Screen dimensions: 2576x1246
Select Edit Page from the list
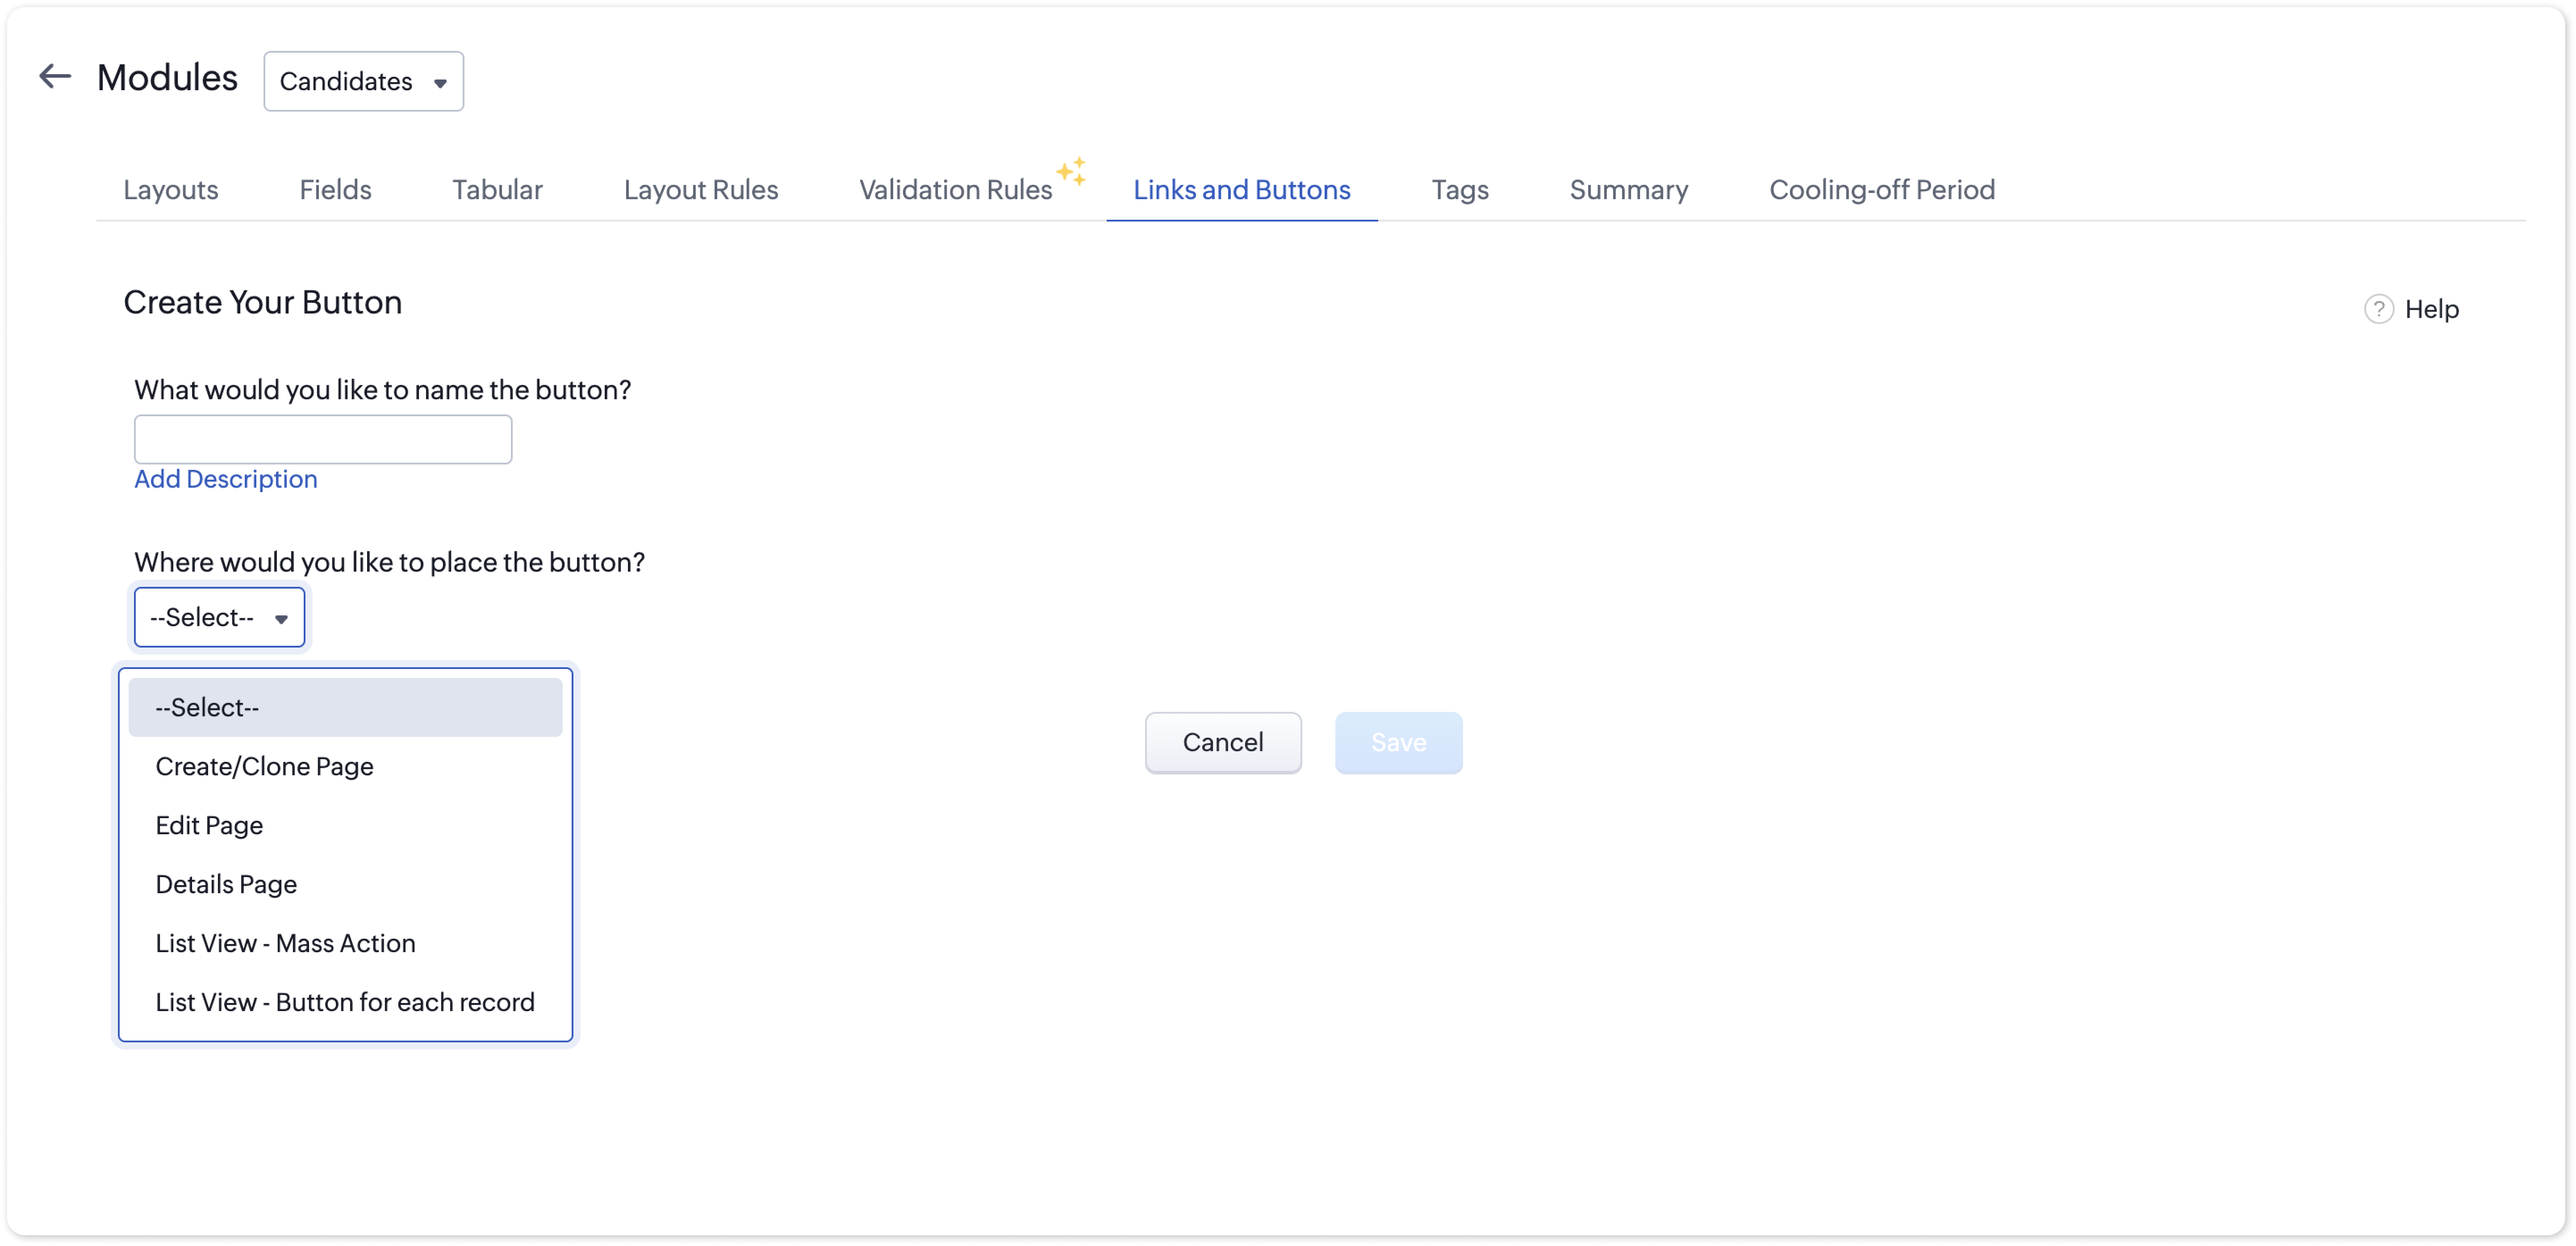[209, 825]
